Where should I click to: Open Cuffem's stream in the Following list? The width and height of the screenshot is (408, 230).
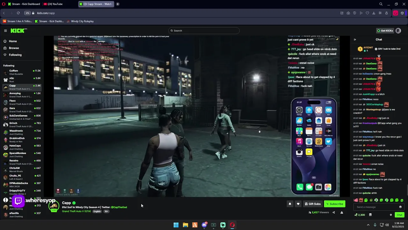[22, 72]
